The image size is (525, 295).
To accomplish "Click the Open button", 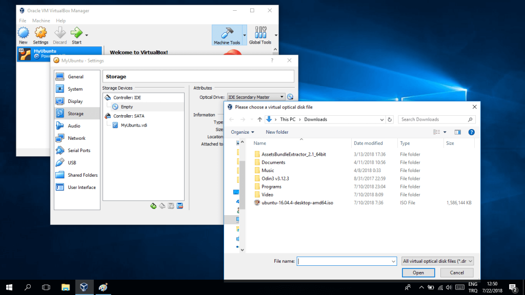I will click(418, 272).
